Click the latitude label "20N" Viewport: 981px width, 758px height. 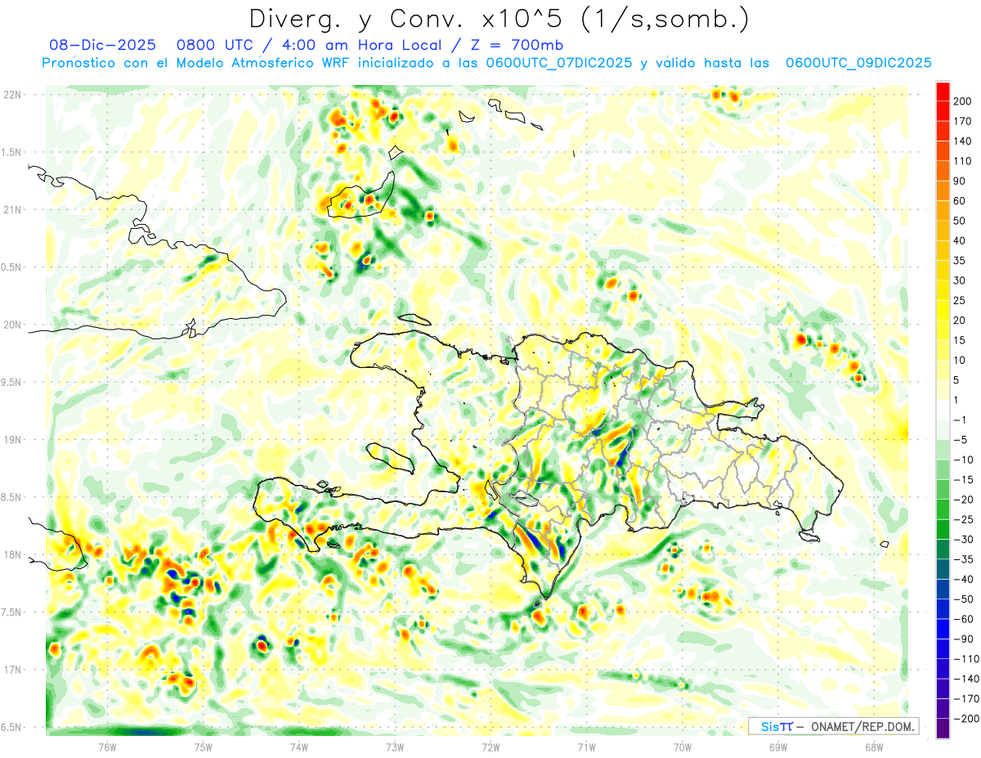[x=13, y=325]
